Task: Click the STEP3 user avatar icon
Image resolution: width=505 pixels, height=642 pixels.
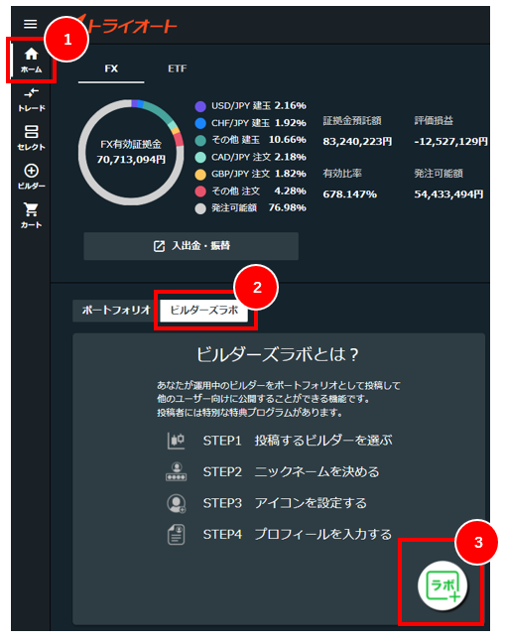Action: 176,503
